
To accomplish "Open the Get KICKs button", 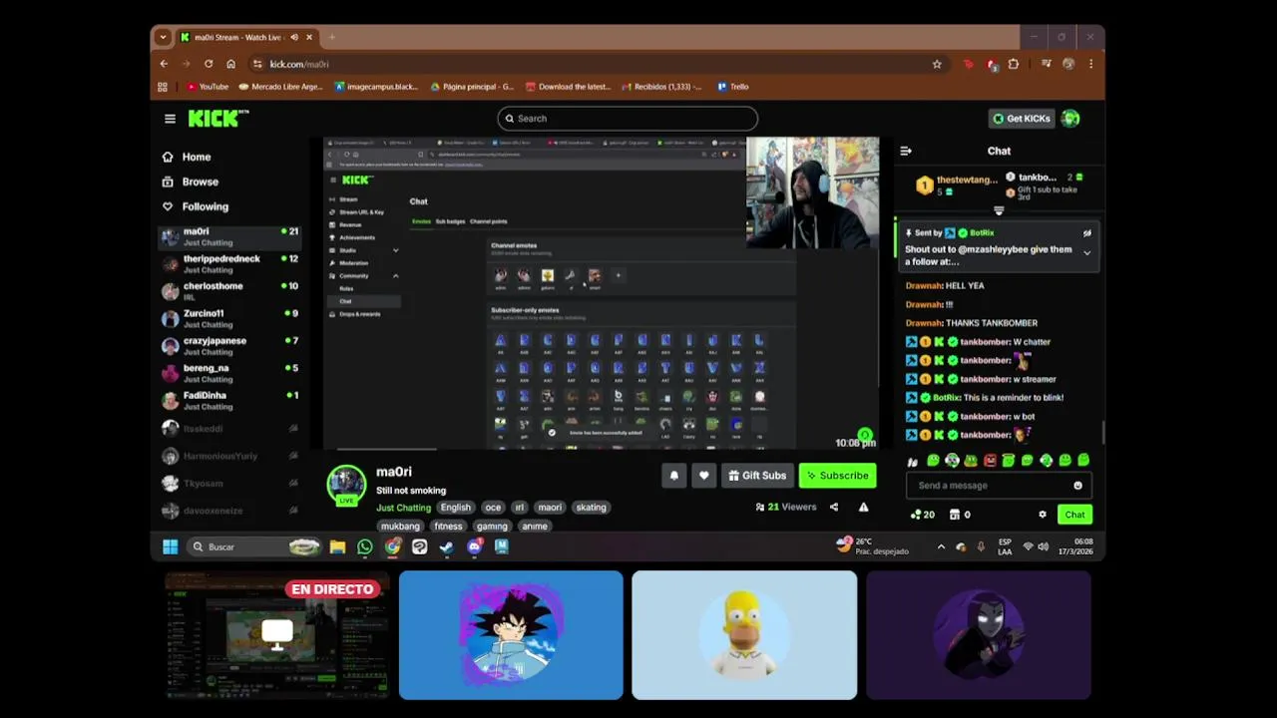I will tap(1022, 119).
